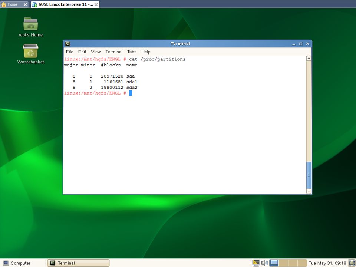Switch to the second workspace
This screenshot has width=356, height=267.
tap(283, 263)
